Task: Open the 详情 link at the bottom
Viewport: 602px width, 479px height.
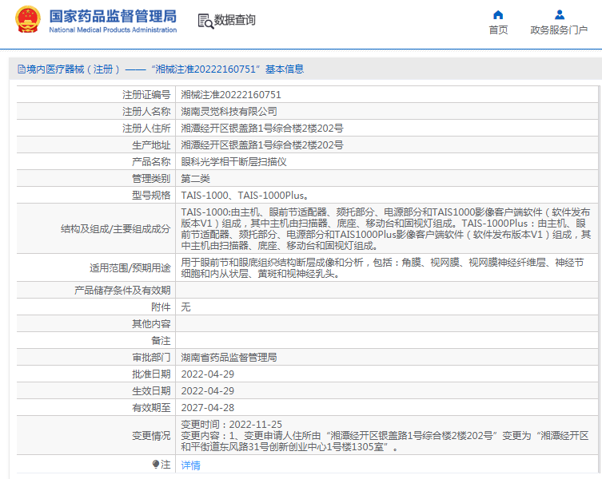Action: [x=190, y=465]
